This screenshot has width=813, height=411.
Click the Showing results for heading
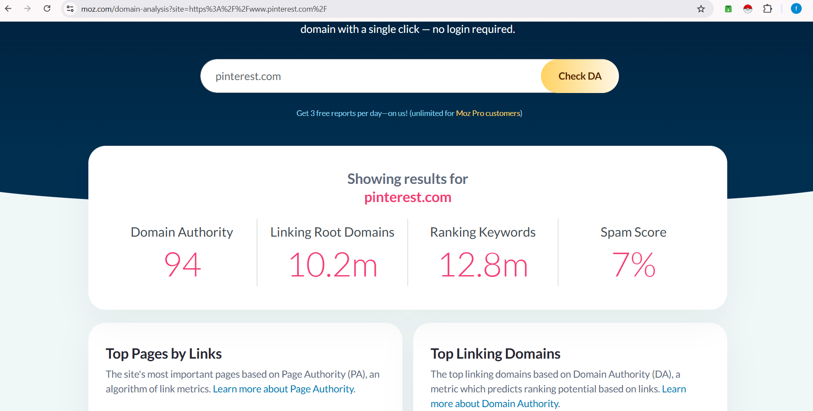click(x=408, y=179)
